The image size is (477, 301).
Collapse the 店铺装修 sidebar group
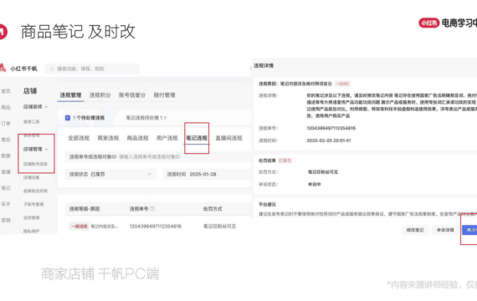(x=35, y=107)
